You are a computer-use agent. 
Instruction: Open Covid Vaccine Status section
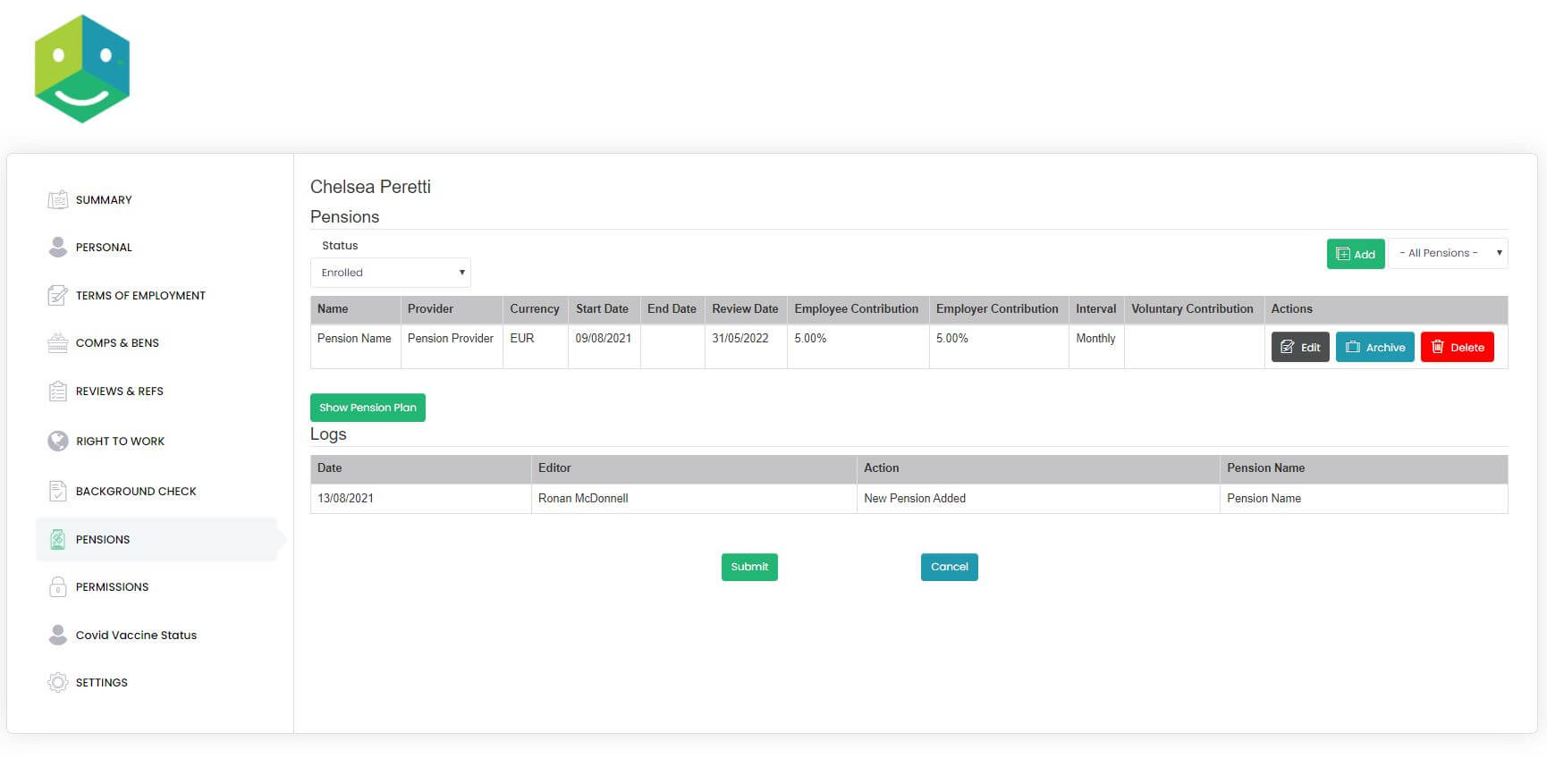tap(136, 636)
